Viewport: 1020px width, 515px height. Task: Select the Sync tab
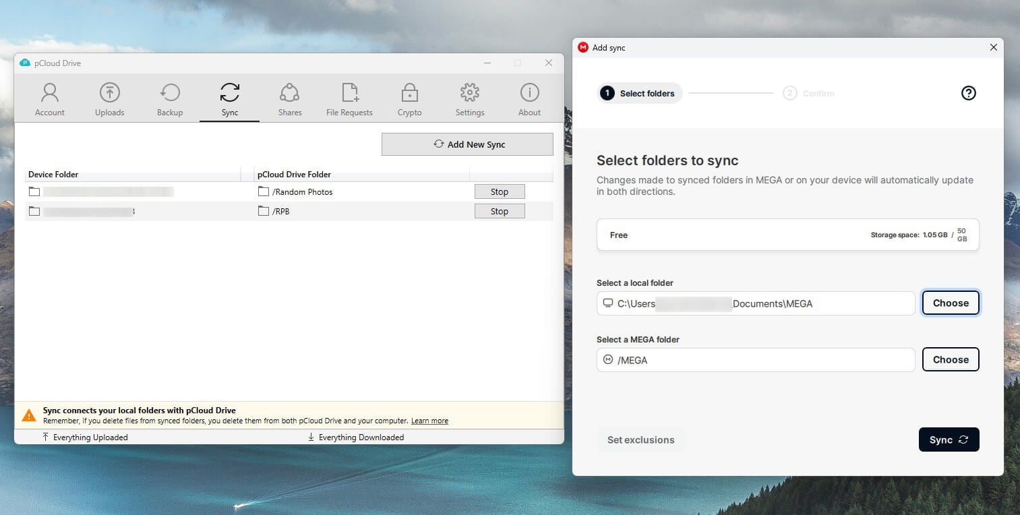click(x=230, y=100)
